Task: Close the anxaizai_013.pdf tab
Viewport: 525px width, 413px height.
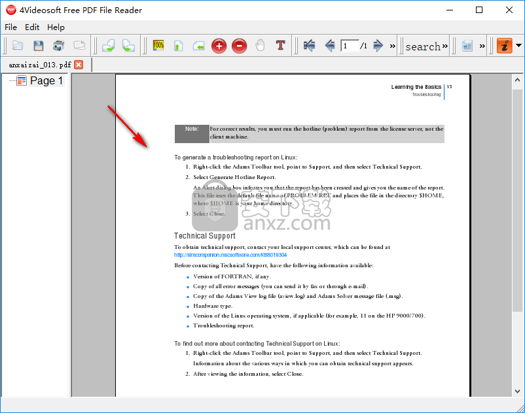Action: click(x=79, y=65)
